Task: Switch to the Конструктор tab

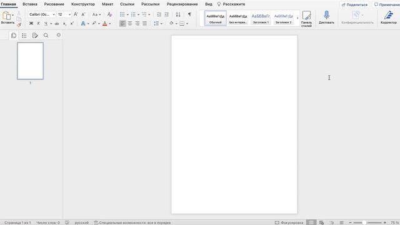Action: [x=83, y=4]
